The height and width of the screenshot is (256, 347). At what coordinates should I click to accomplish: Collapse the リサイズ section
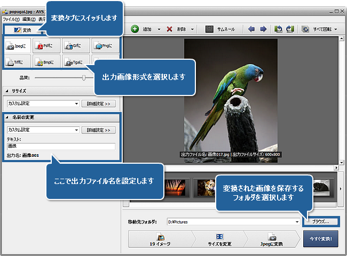pyautogui.click(x=7, y=91)
